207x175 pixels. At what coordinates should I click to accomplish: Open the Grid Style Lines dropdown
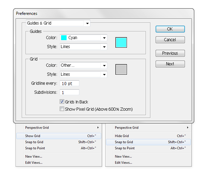[83, 74]
